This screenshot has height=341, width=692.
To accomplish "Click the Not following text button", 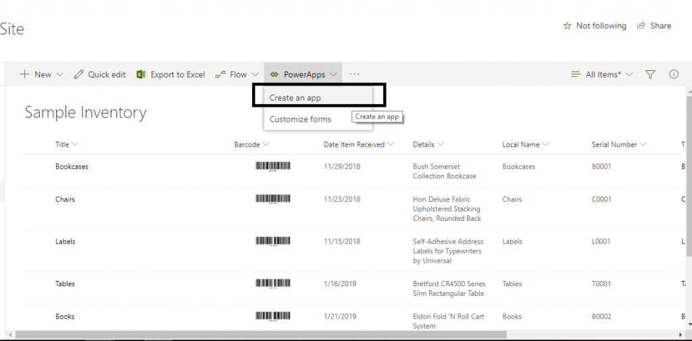I will pyautogui.click(x=601, y=26).
